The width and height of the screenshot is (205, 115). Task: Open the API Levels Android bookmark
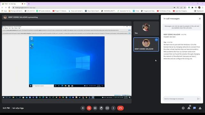point(44,11)
